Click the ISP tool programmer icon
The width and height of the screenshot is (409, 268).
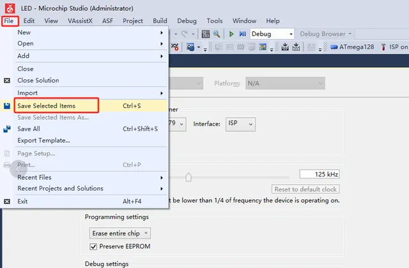pyautogui.click(x=383, y=47)
